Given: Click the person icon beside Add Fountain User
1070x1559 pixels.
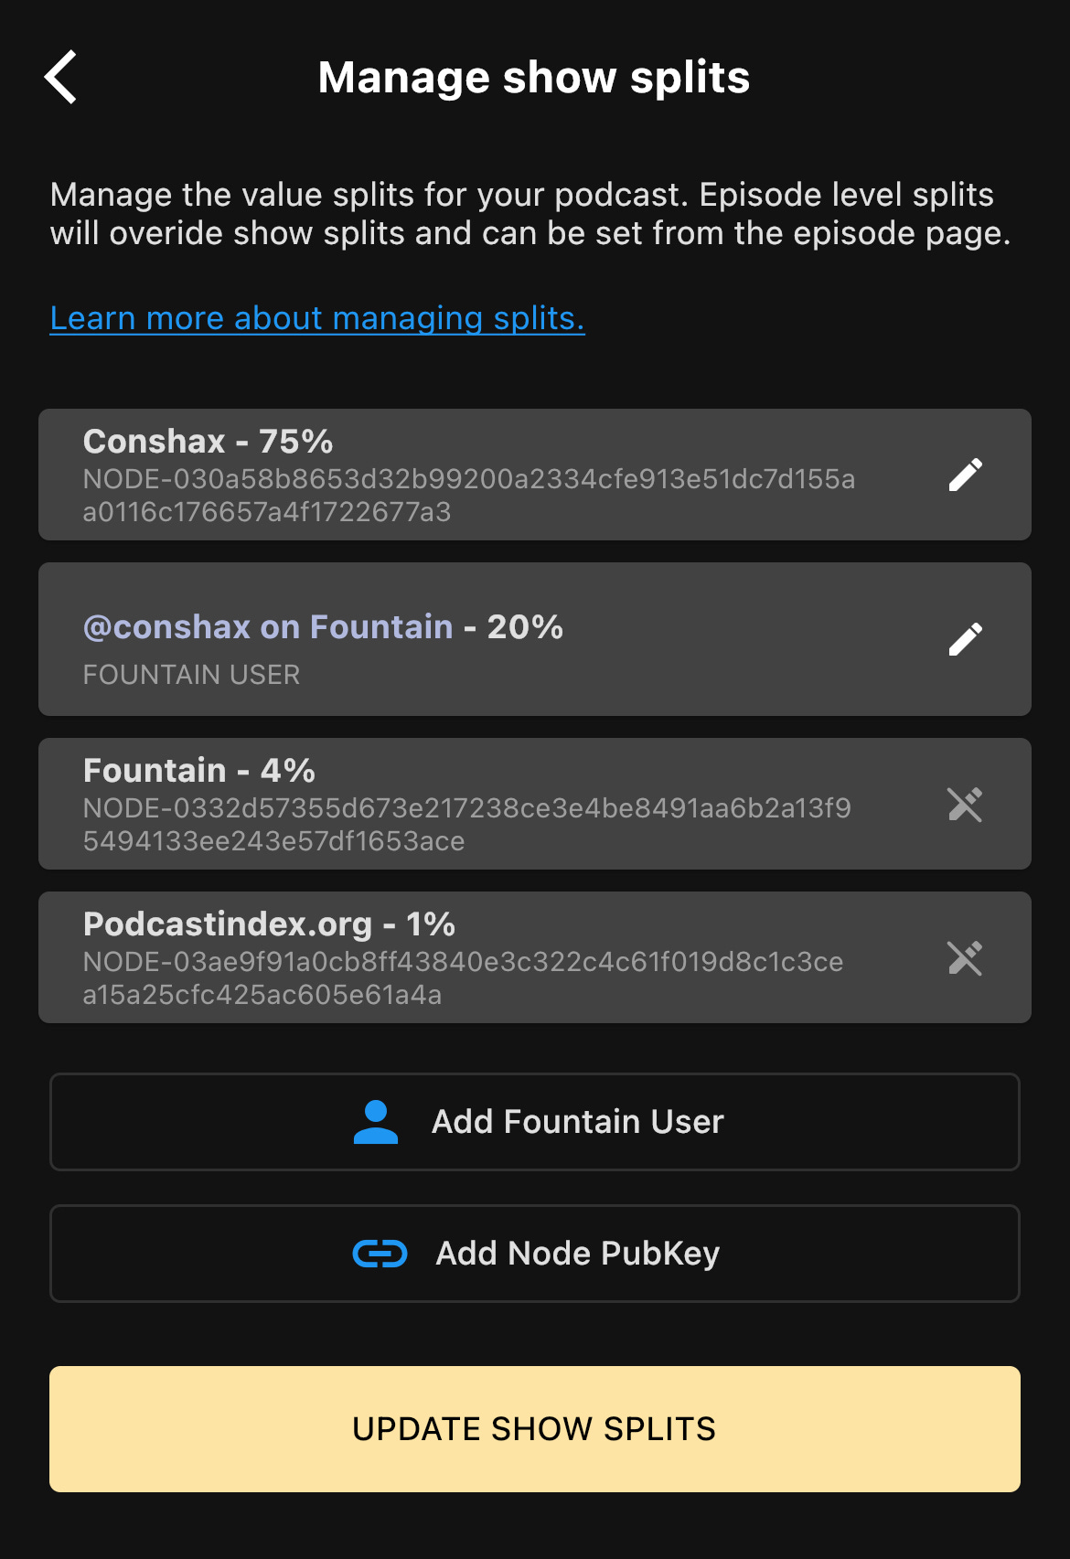Looking at the screenshot, I should pyautogui.click(x=376, y=1122).
